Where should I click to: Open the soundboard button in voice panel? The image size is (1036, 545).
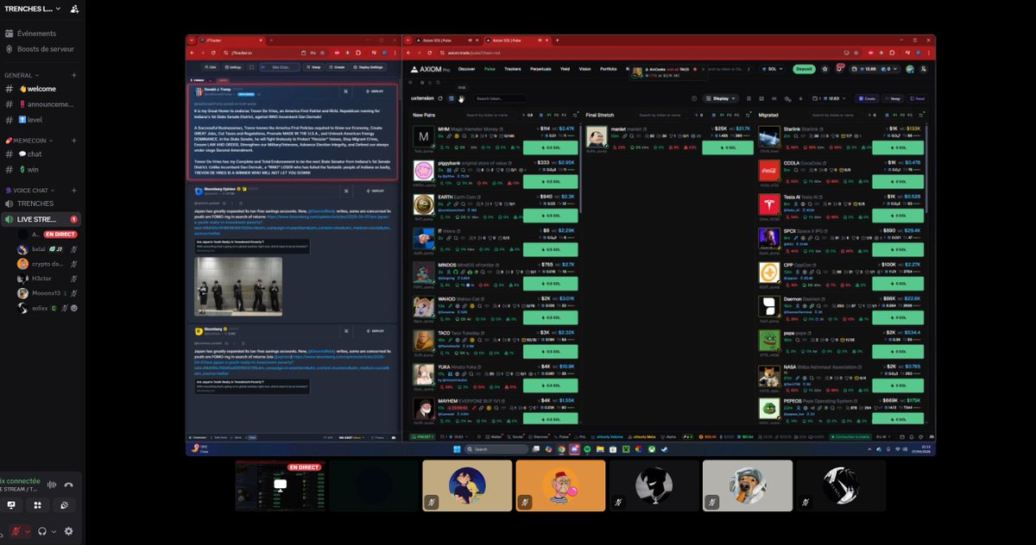(x=66, y=505)
